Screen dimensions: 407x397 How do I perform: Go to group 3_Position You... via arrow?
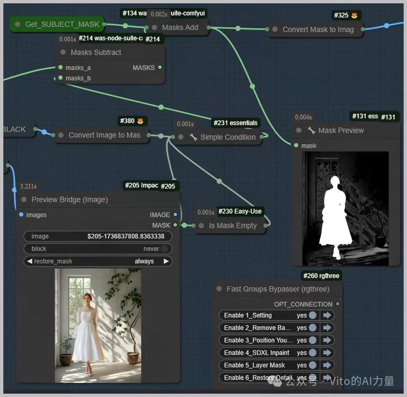[327, 340]
